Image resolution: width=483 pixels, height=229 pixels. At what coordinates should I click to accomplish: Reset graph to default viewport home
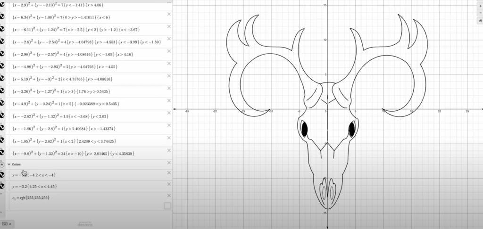coord(481,21)
